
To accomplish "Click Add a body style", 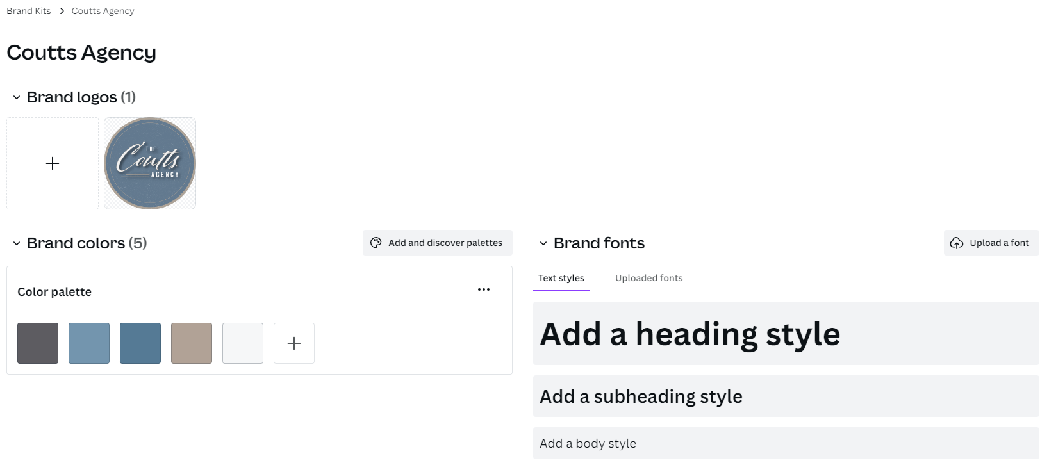I will (786, 443).
